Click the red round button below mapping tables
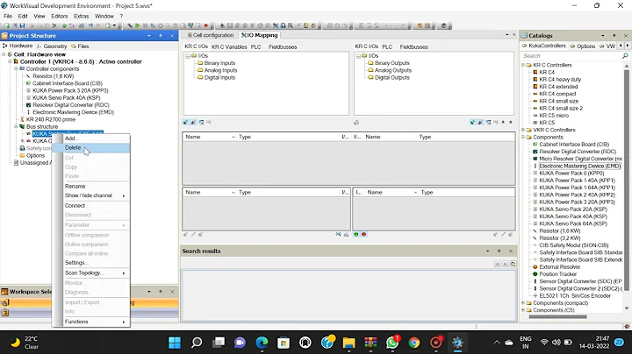632x354 pixels. (363, 234)
